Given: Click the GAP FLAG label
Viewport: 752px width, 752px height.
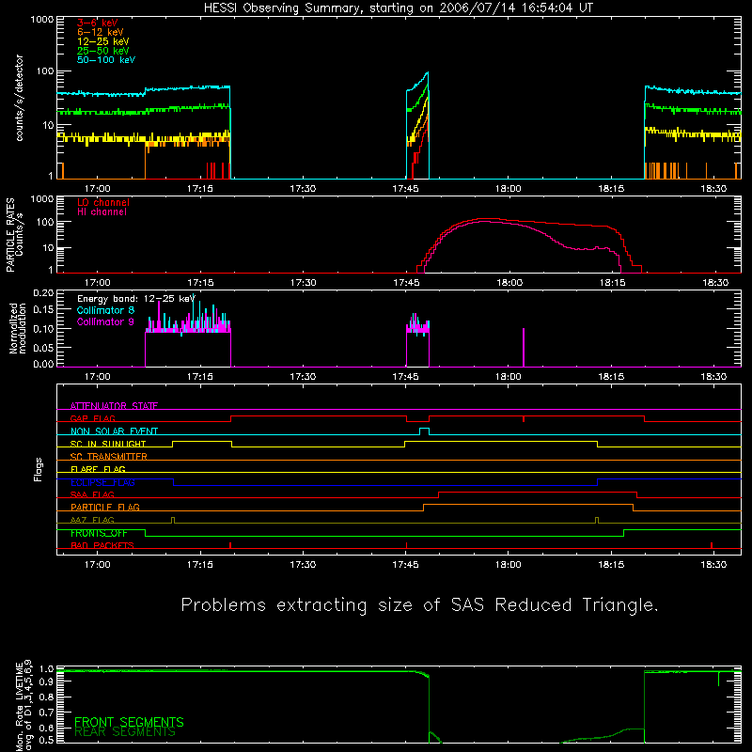Looking at the screenshot, I should (92, 418).
